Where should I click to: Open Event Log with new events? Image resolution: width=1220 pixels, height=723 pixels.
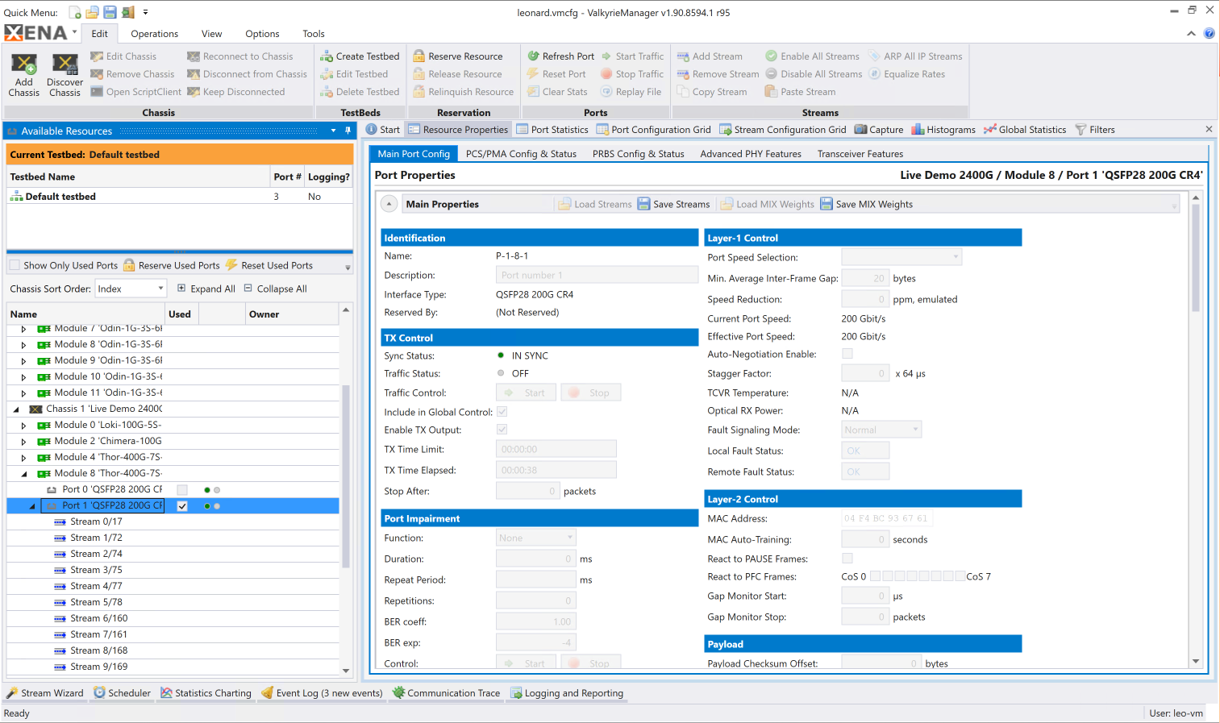click(322, 693)
